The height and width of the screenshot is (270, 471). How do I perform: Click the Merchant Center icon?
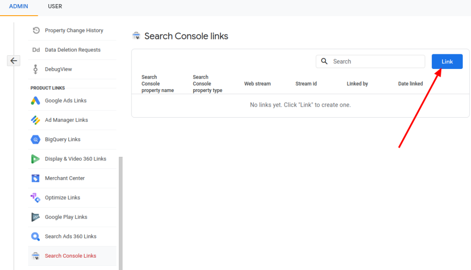[36, 178]
